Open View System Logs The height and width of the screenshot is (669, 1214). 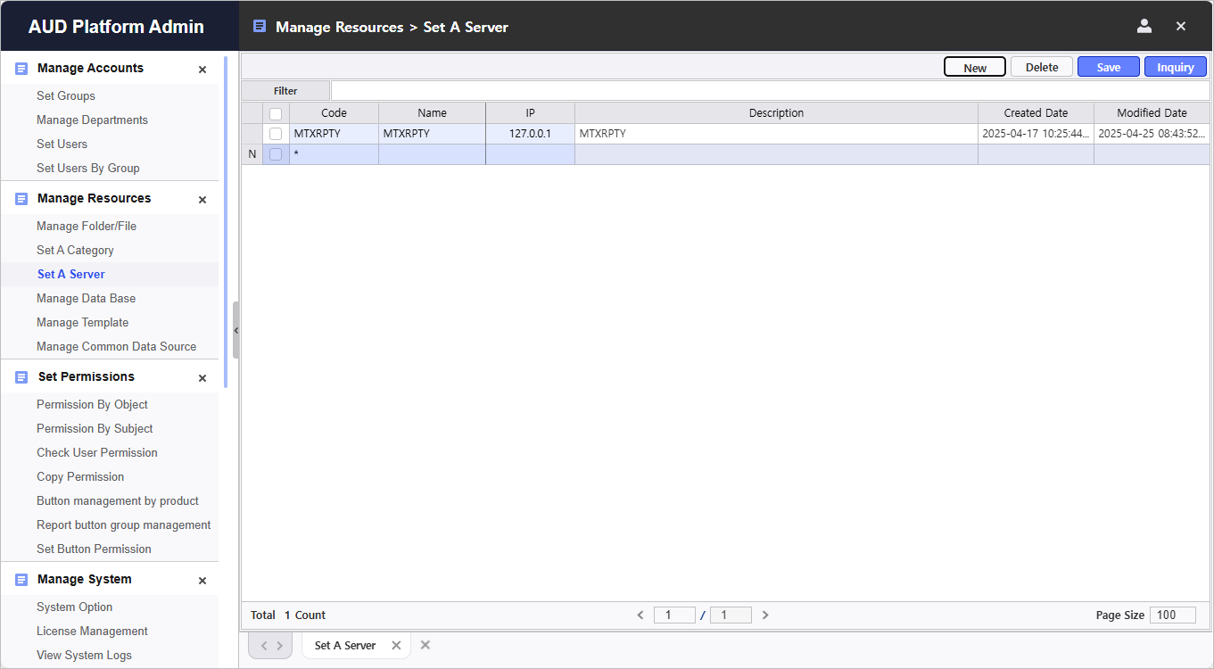coord(84,655)
